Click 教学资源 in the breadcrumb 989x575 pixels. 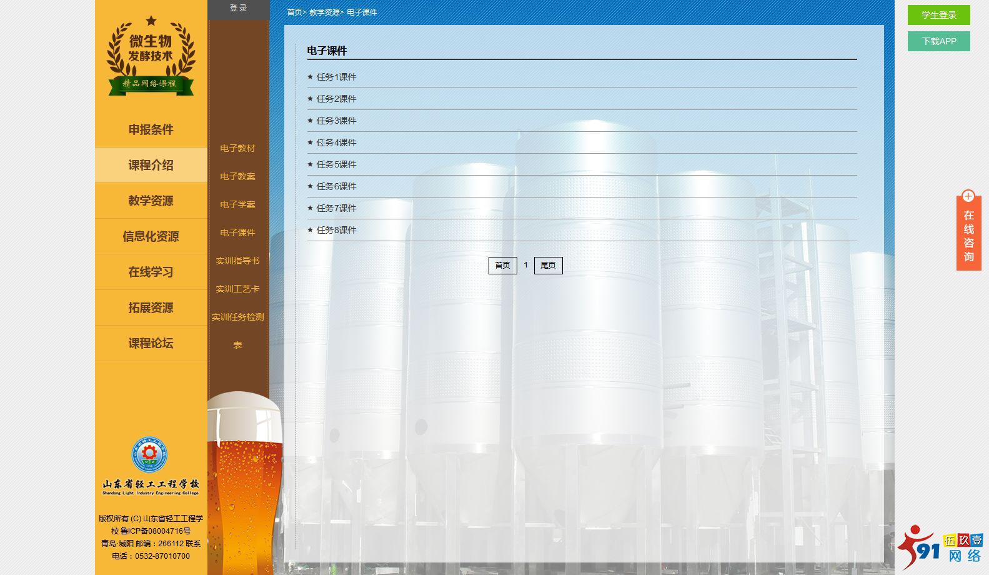(324, 12)
